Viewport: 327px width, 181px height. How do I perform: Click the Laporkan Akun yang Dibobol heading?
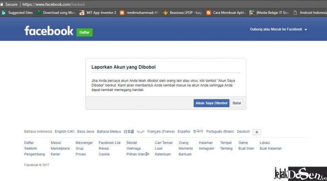point(123,67)
